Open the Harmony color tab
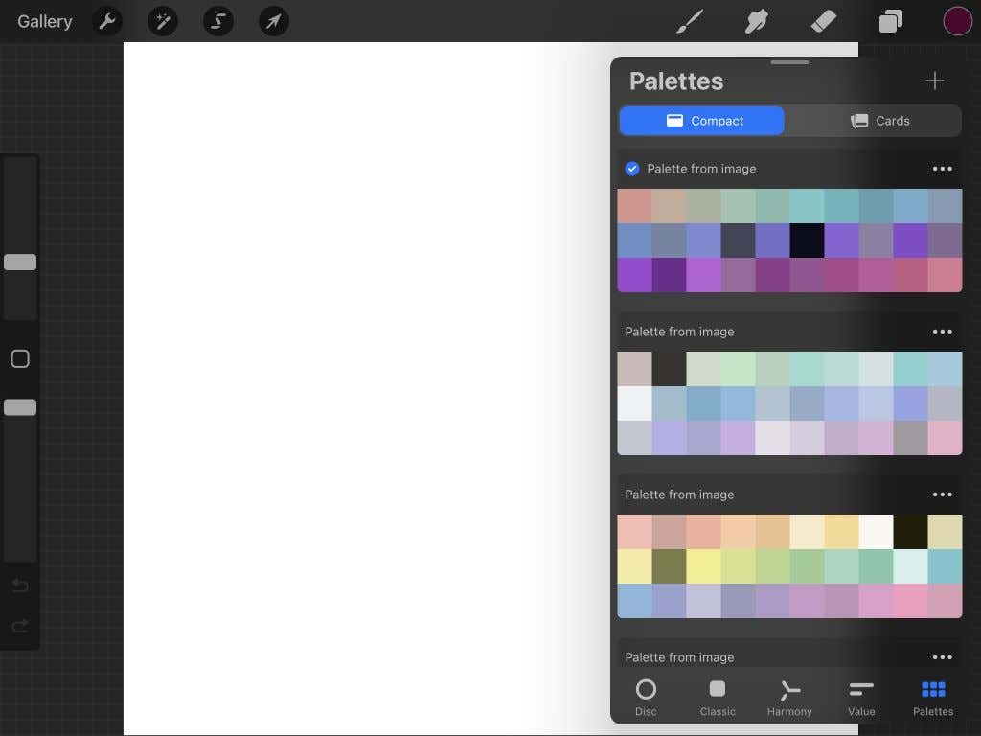 click(x=789, y=698)
